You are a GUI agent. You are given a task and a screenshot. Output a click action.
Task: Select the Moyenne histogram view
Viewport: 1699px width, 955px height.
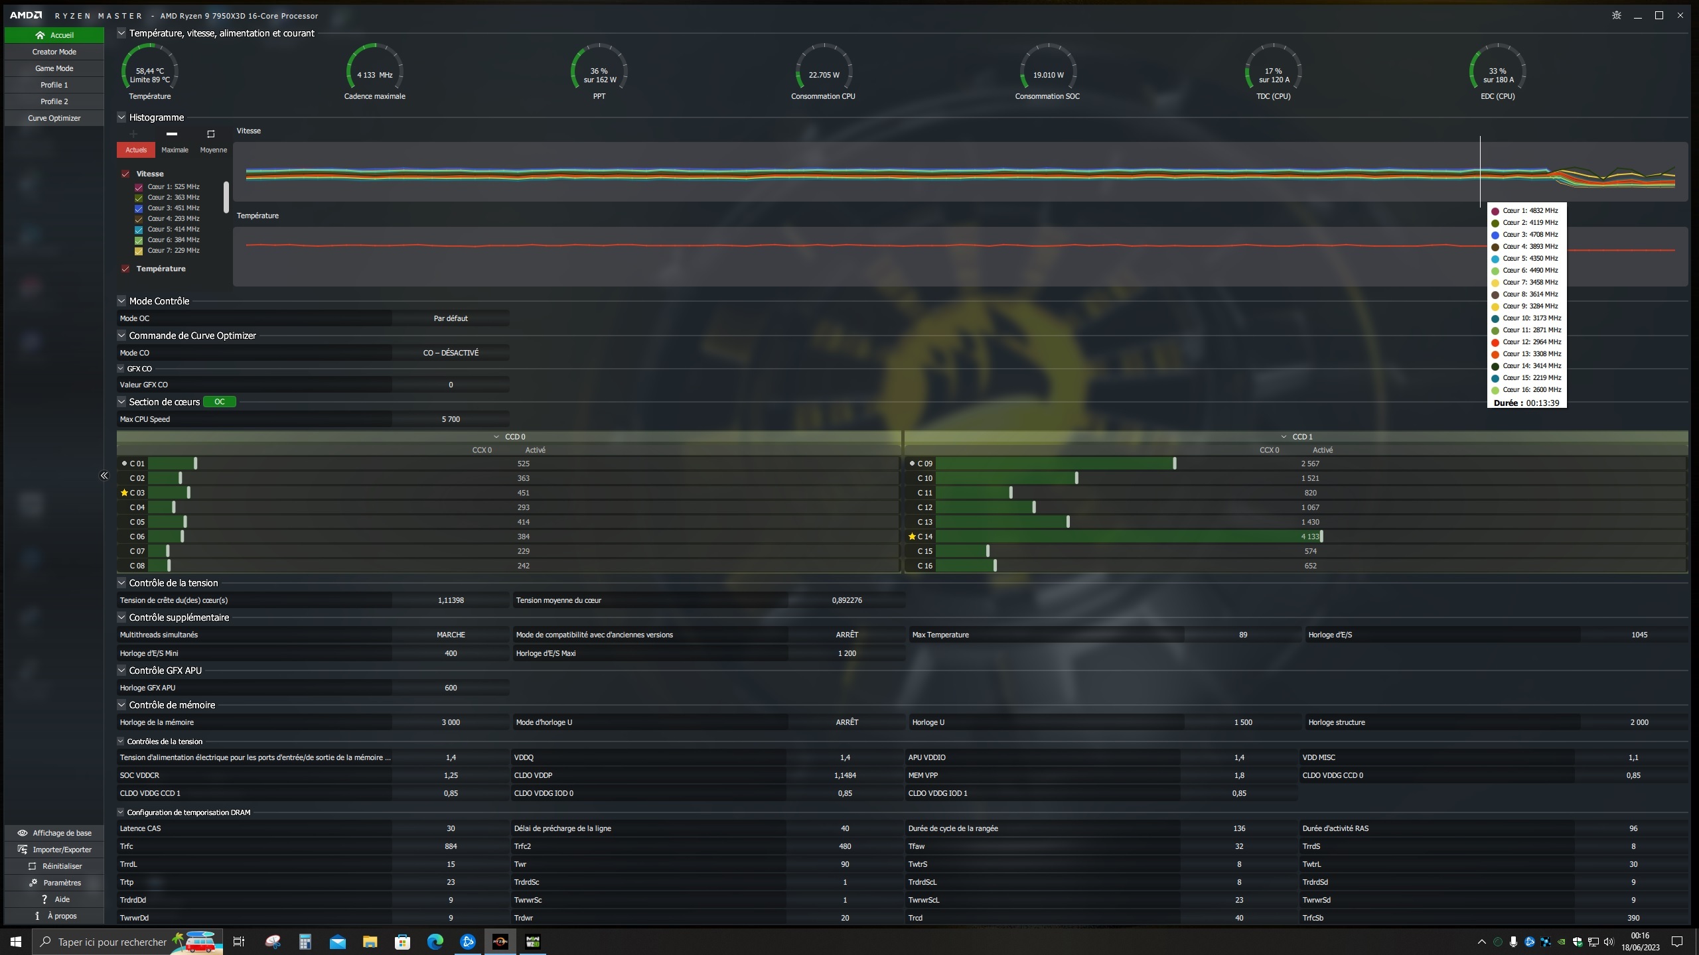(x=213, y=150)
